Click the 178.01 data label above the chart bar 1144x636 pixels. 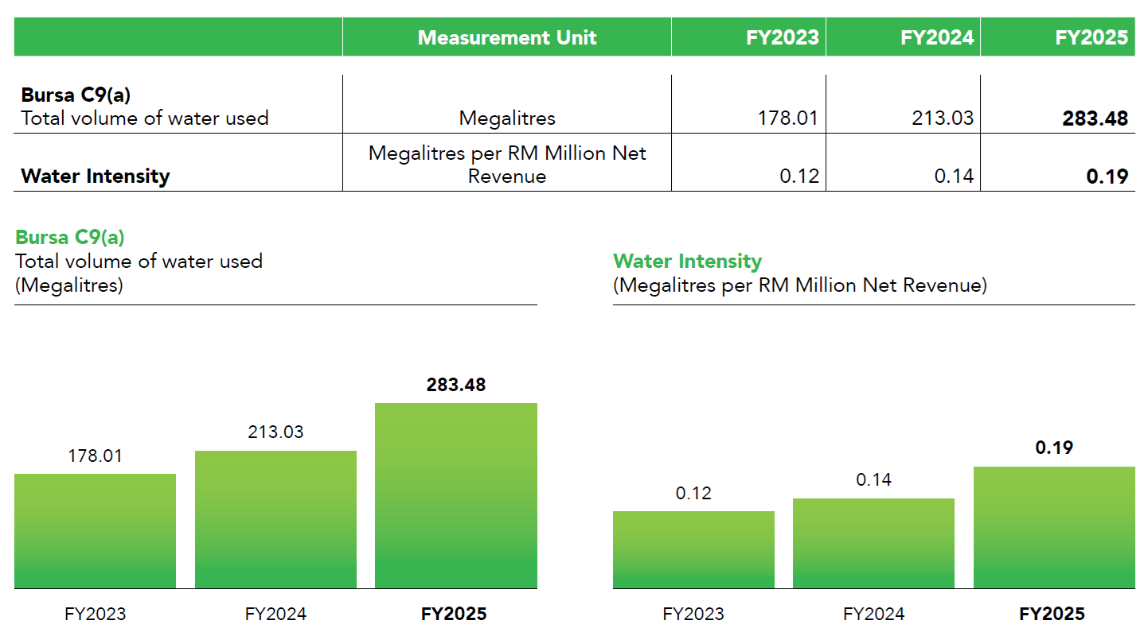coord(95,456)
